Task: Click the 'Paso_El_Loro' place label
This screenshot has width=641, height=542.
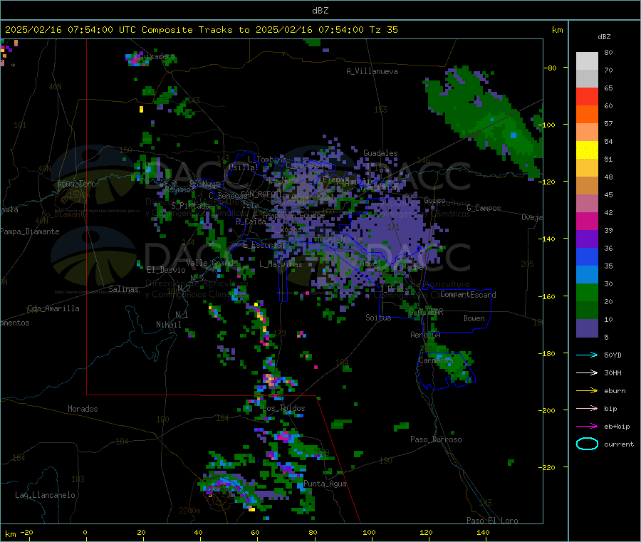Action: click(492, 521)
